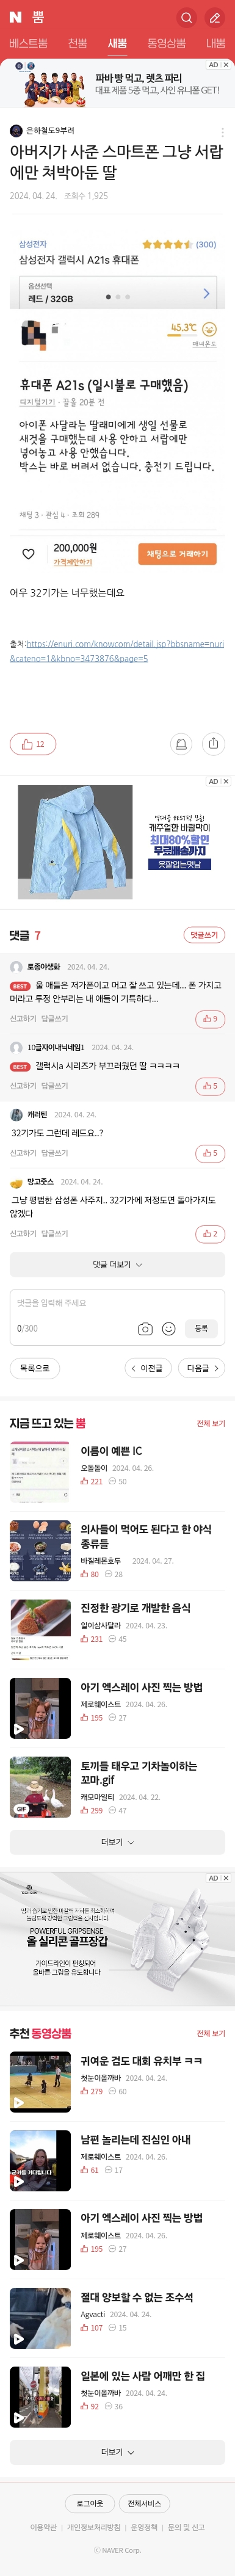The height and width of the screenshot is (2576, 235).
Task: Tap the write post pencil icon
Action: pos(214,17)
